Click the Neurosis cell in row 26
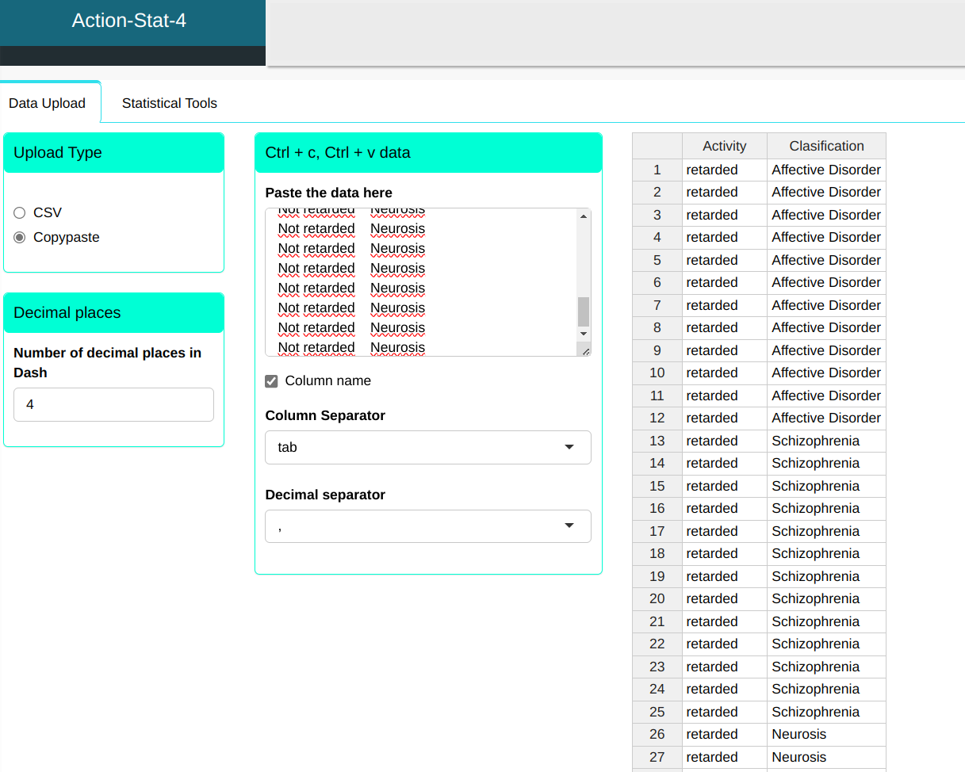 (798, 734)
